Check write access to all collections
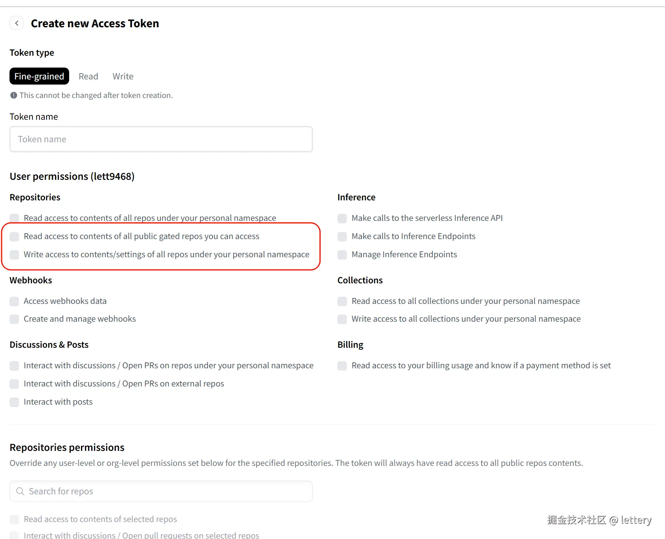This screenshot has height=539, width=665. tap(342, 319)
